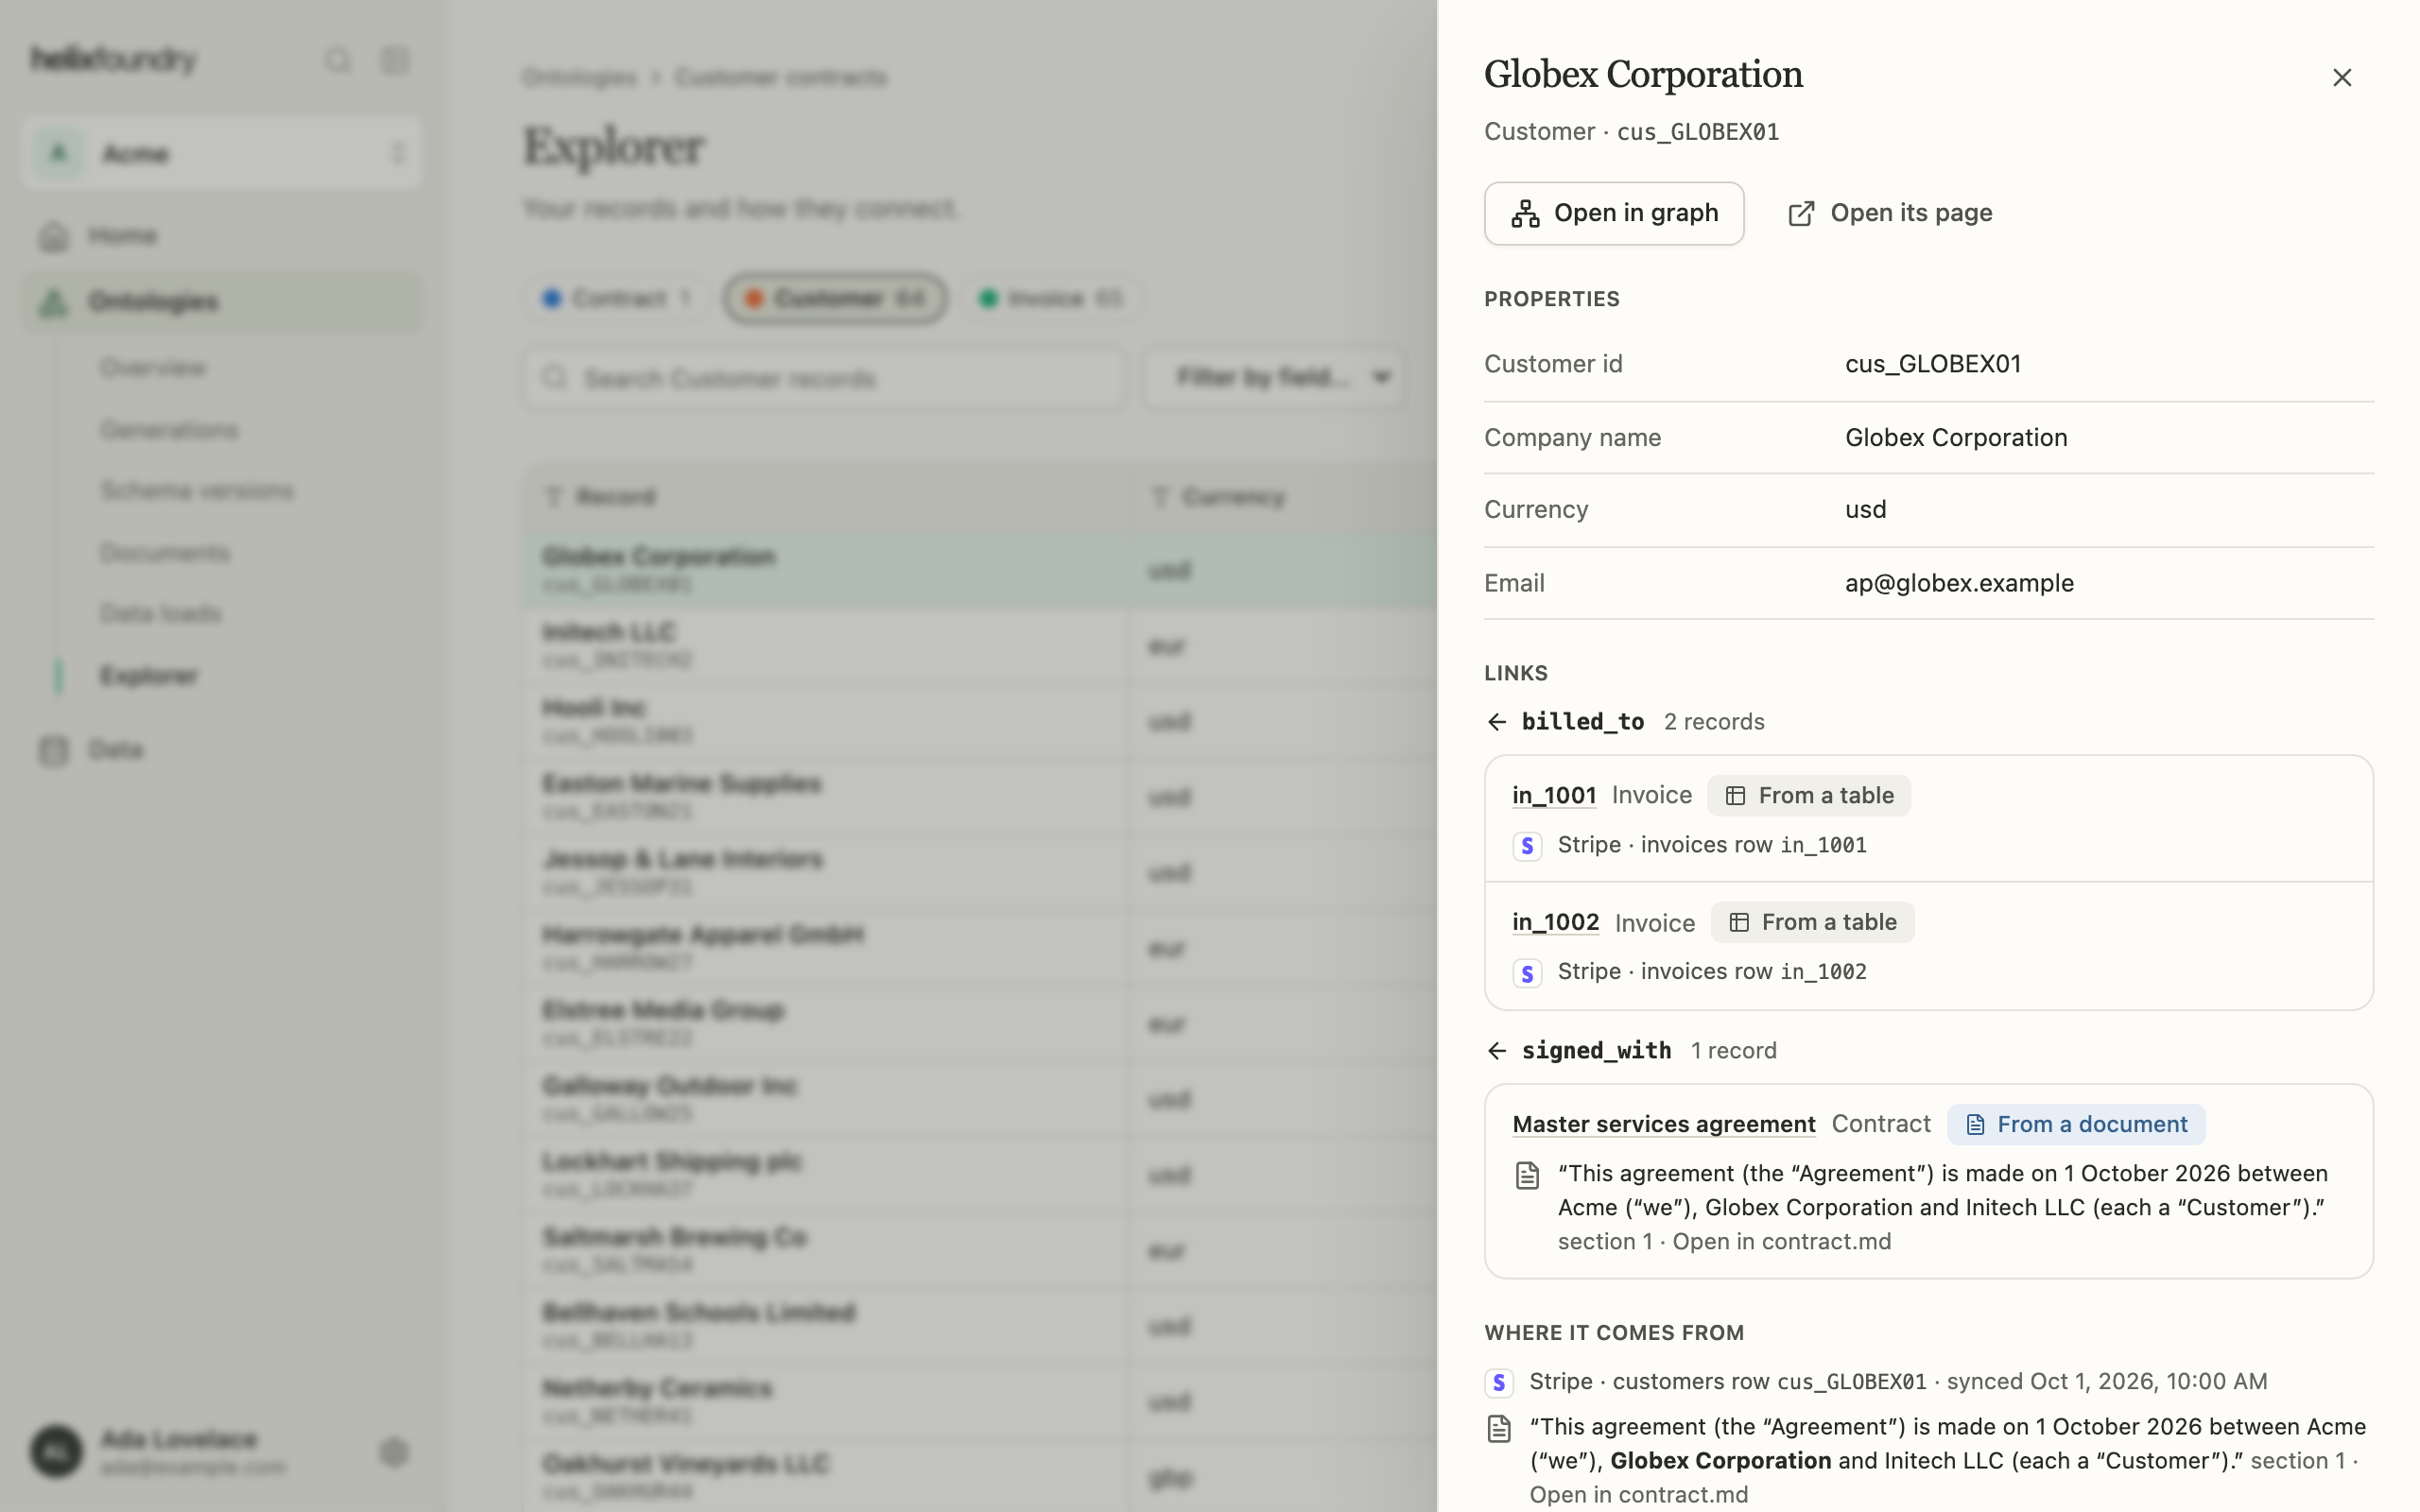Click the ap@globex.example email value
This screenshot has width=2420, height=1512.
1958,583
